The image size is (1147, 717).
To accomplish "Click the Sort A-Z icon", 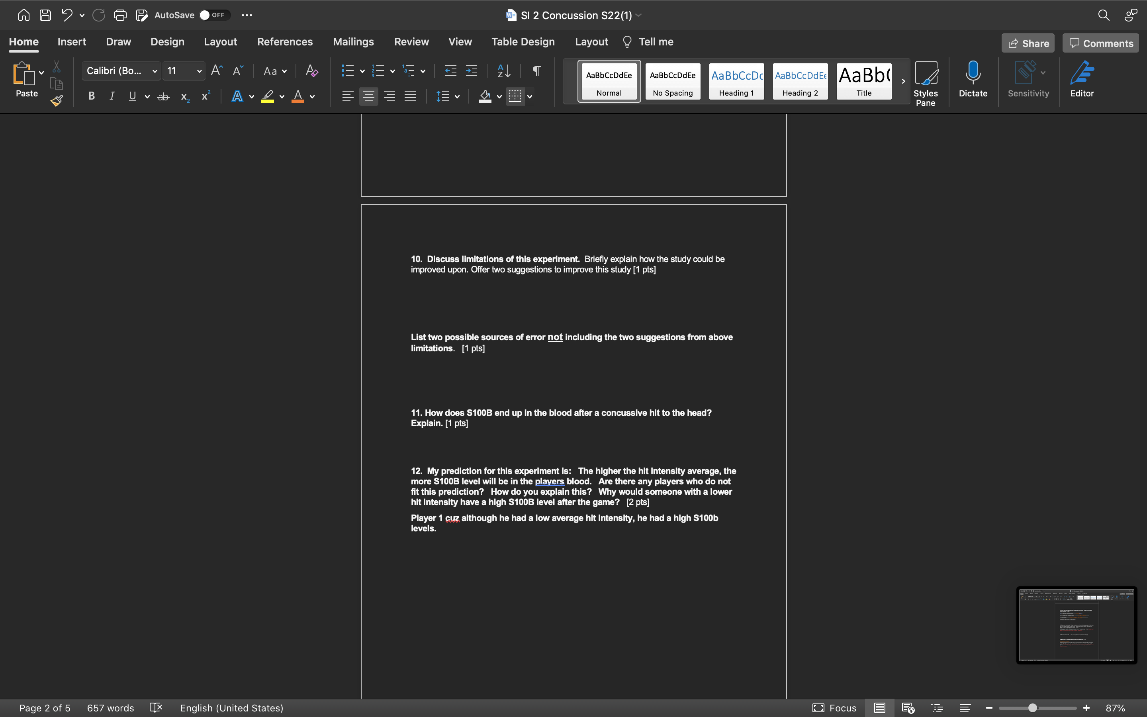I will 503,71.
